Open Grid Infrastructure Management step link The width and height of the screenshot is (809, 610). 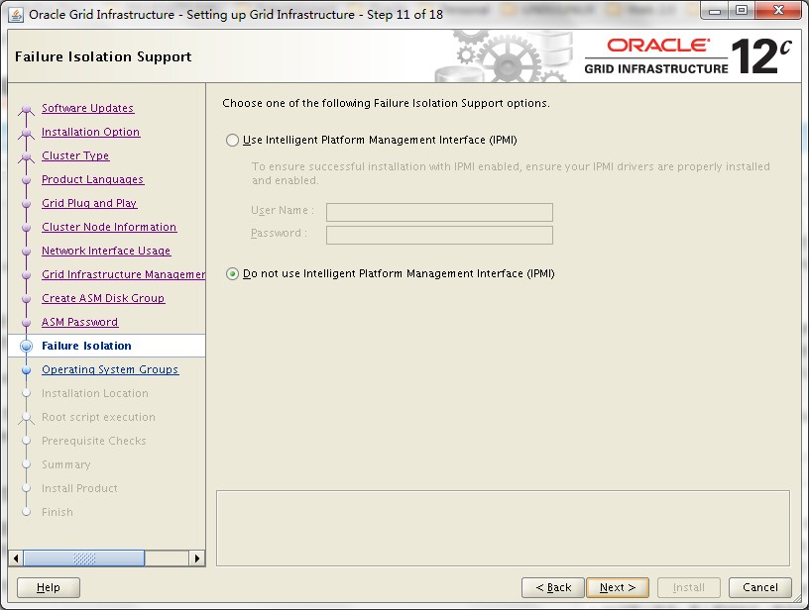coord(123,274)
